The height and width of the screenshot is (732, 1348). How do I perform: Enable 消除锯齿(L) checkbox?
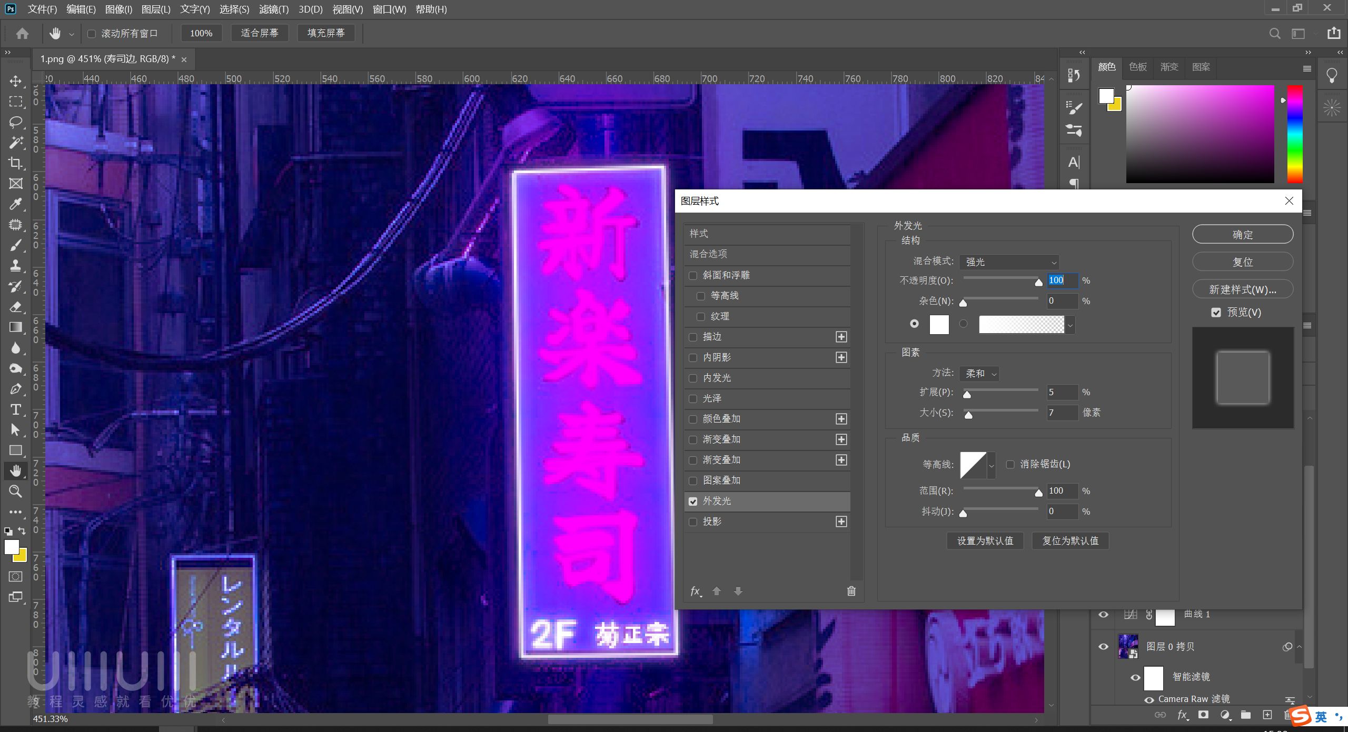pyautogui.click(x=1010, y=464)
